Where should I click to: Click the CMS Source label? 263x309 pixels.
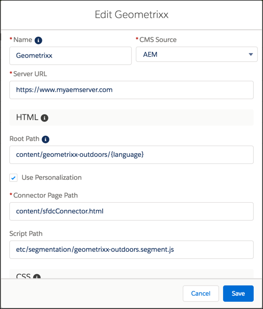158,40
